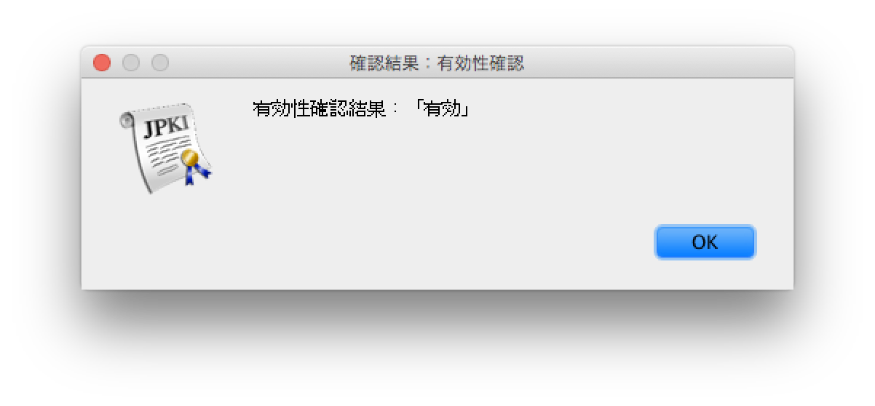Close the 確認結果 dialog with red button
The width and height of the screenshot is (875, 406).
pyautogui.click(x=102, y=63)
